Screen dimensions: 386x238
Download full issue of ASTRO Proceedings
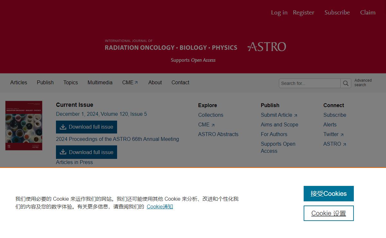[x=87, y=152]
